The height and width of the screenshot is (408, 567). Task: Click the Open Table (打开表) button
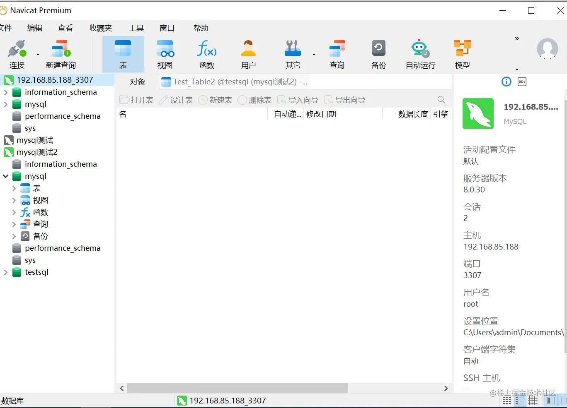[x=136, y=100]
